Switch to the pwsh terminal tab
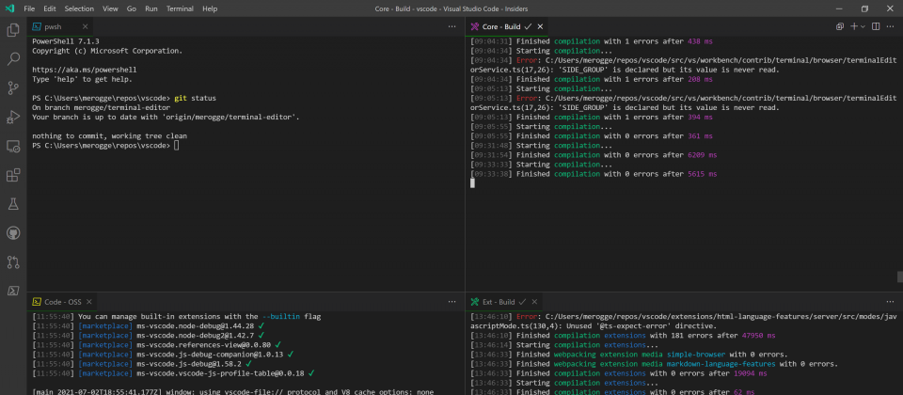Screen dimensions: 903x395 [x=60, y=26]
